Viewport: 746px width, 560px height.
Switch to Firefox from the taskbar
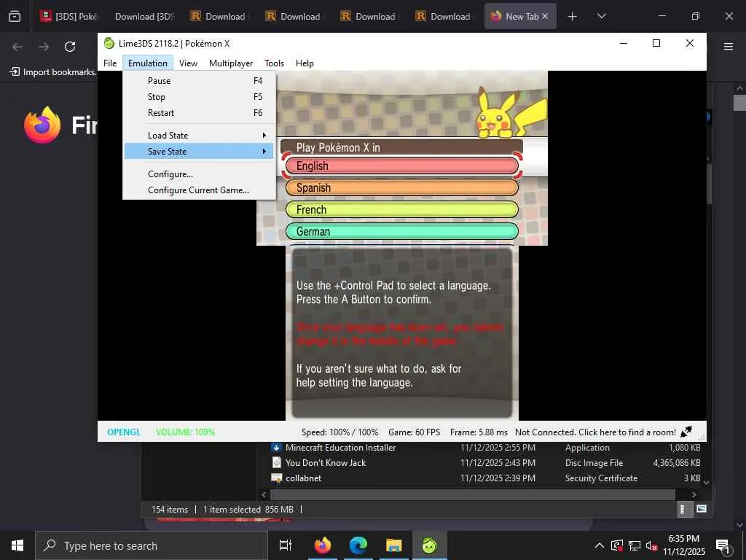[x=323, y=545]
